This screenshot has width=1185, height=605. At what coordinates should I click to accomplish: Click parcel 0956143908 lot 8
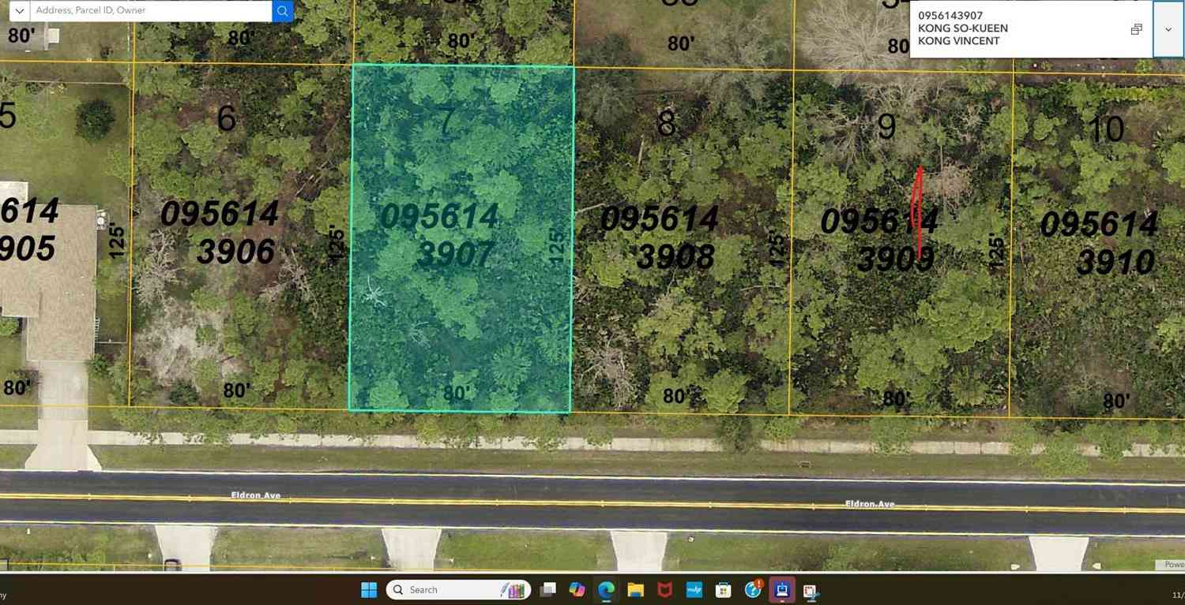[682, 241]
